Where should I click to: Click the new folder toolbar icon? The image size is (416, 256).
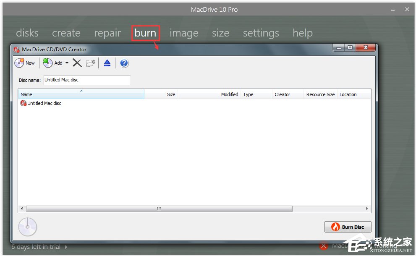coord(91,63)
